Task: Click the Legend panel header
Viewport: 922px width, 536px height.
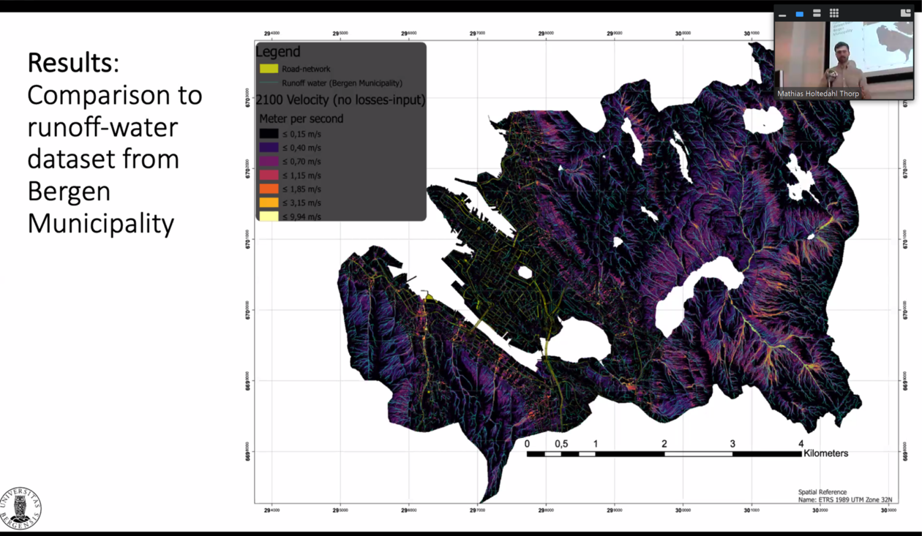Action: (x=278, y=51)
